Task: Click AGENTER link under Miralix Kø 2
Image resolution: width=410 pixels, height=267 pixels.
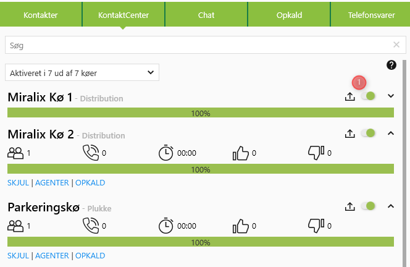Action: click(x=52, y=183)
